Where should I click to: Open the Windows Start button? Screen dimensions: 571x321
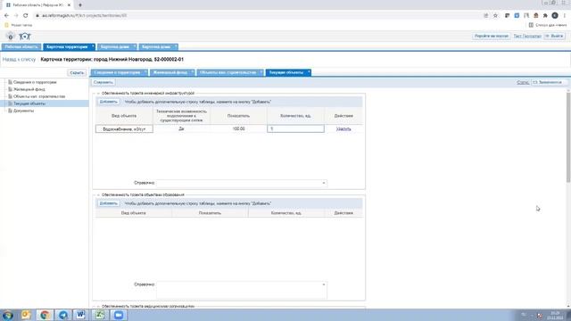(x=7, y=315)
